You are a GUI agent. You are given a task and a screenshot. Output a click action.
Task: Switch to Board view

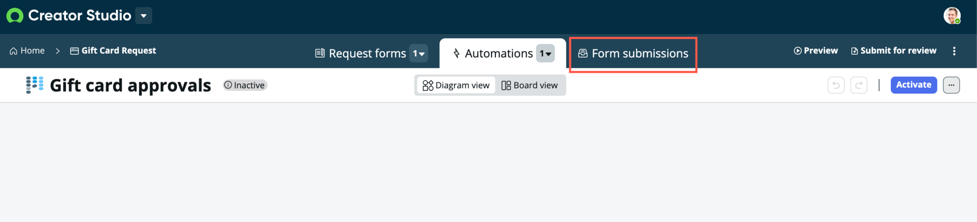(529, 85)
